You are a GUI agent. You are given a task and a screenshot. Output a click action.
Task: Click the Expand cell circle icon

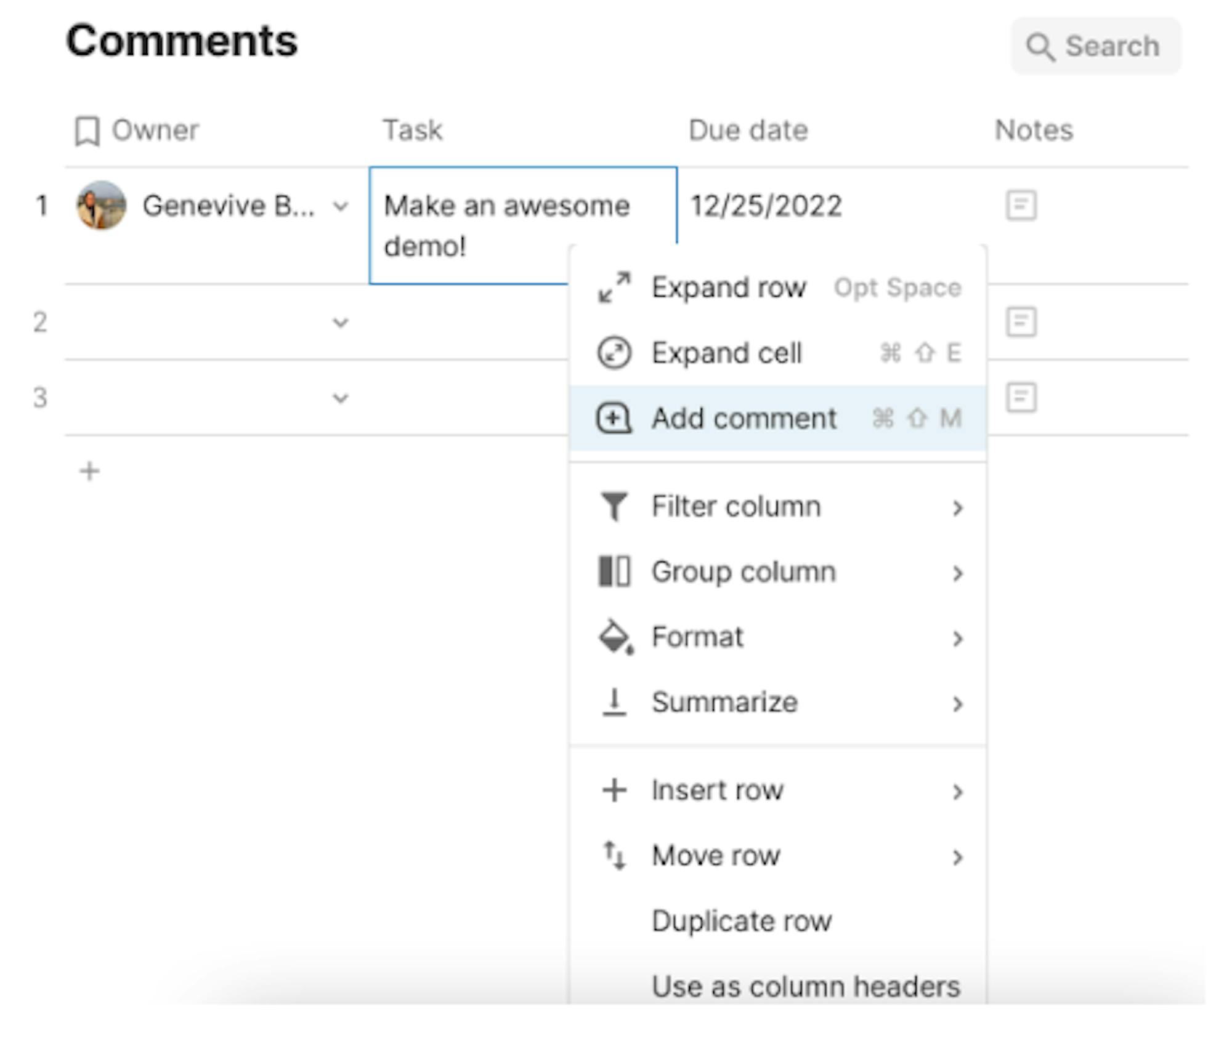pyautogui.click(x=614, y=353)
